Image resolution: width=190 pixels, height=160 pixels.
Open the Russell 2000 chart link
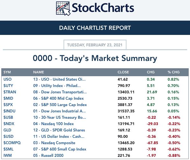pos(48,156)
